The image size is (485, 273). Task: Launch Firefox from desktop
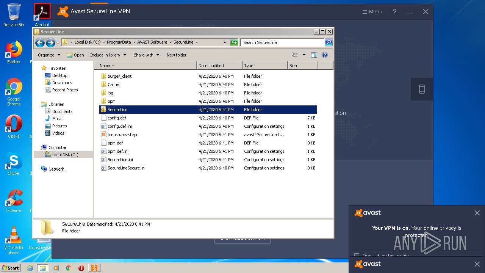point(14,52)
